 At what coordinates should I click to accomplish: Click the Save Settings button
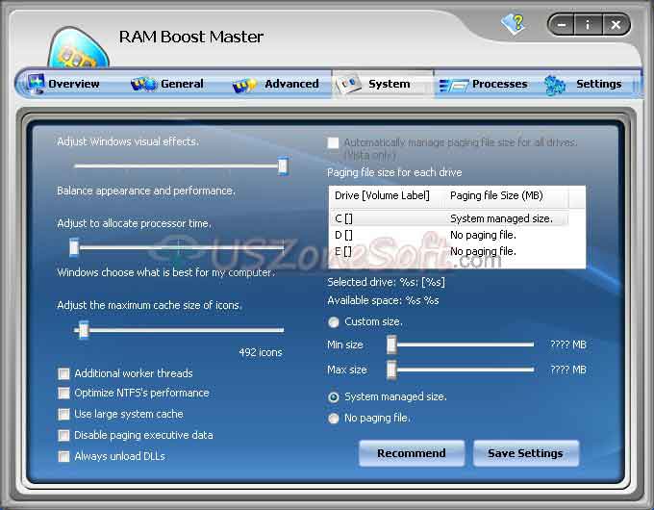point(525,453)
